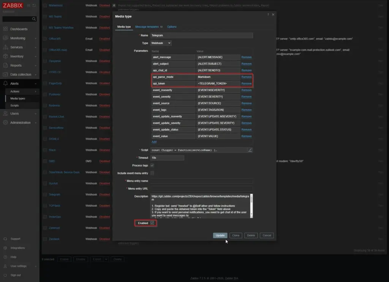Viewport: 389px width, 282px height.
Task: Click the Alerts bell icon
Action: pos(5,83)
